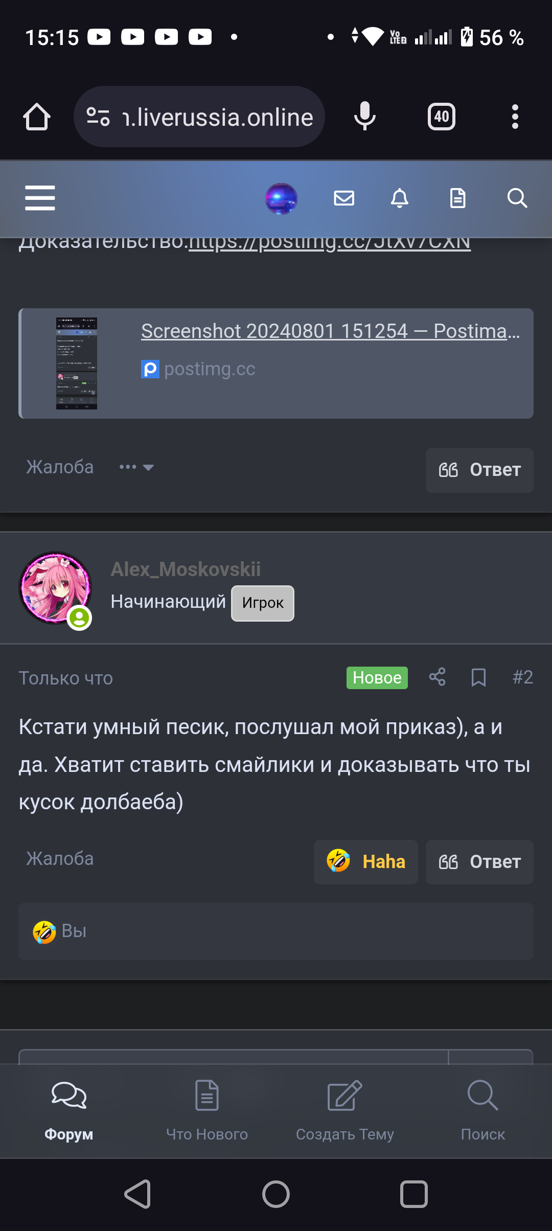
Task: Open Alex_Moskovskii profile link
Action: (186, 569)
